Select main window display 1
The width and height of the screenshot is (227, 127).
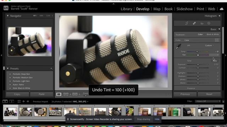5,102
